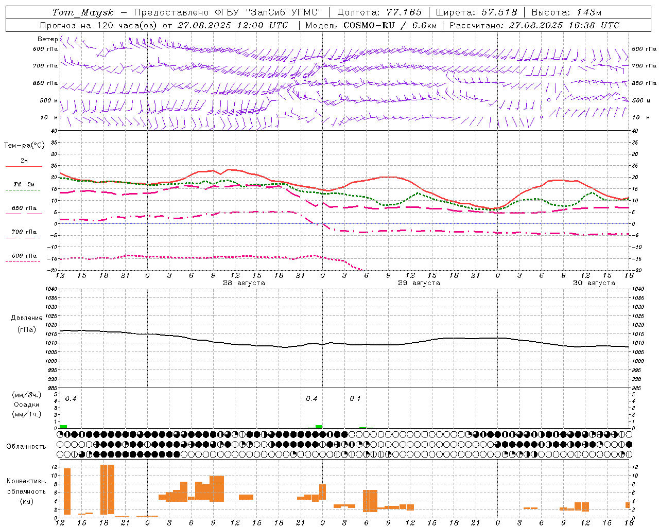Click 'Прогноз на 120 часа(ов)' forecast header

pos(99,25)
